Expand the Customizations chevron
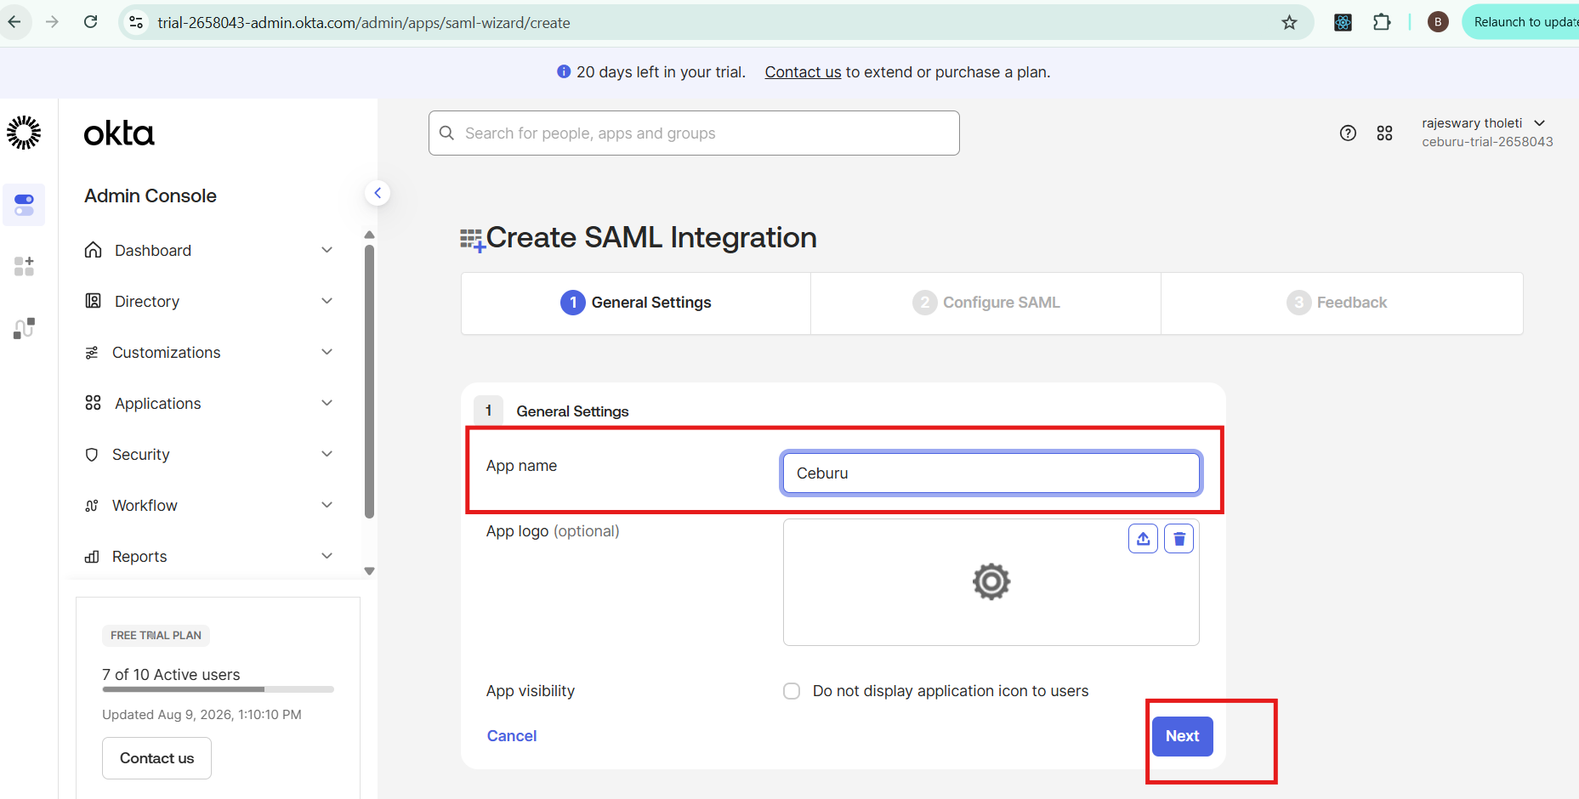 point(327,352)
